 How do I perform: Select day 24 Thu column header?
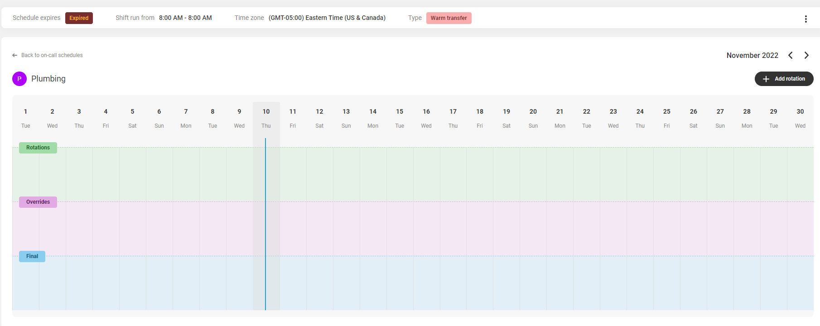[x=641, y=118]
